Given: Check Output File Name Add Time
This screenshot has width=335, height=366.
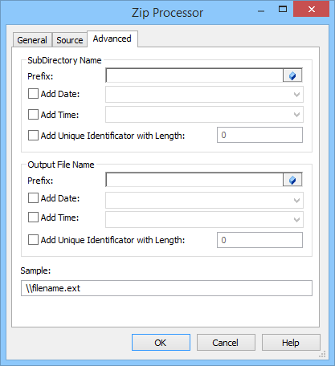Looking at the screenshot, I should click(33, 218).
